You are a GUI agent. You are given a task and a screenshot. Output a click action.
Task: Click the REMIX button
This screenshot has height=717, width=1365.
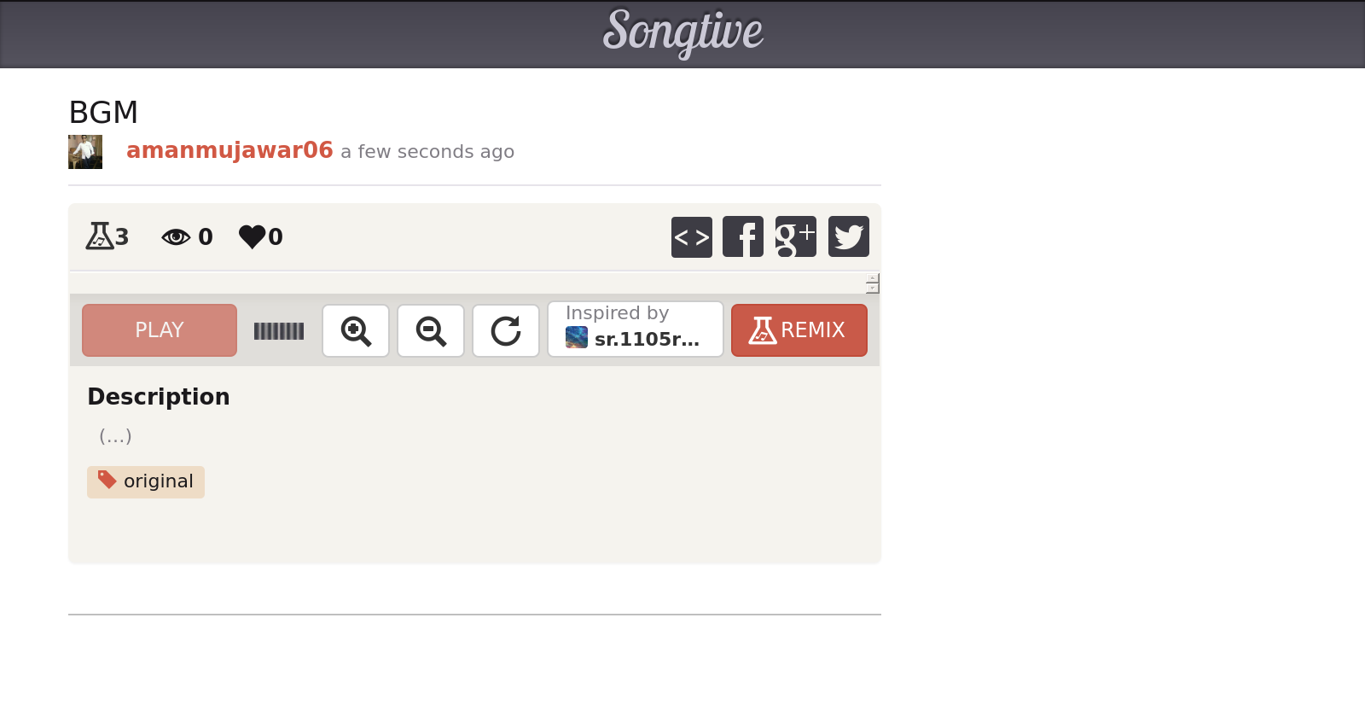point(799,330)
